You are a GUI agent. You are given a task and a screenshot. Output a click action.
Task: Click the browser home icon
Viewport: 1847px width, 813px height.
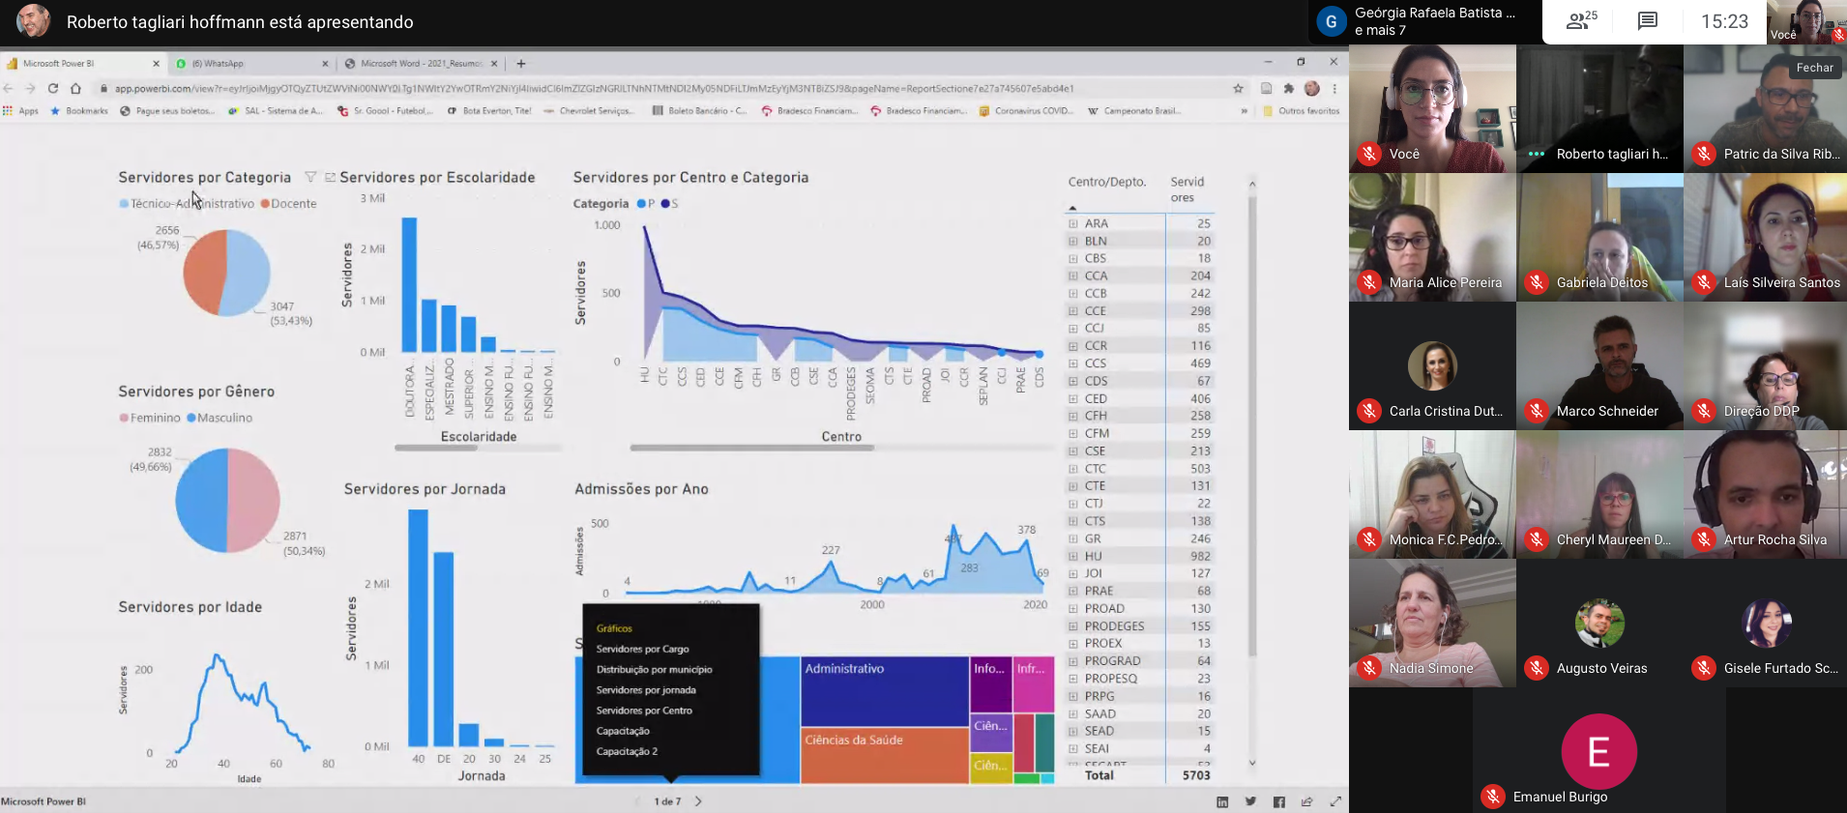pos(75,88)
